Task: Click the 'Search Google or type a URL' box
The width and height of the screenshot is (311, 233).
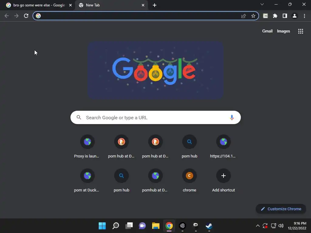Action: click(155, 117)
